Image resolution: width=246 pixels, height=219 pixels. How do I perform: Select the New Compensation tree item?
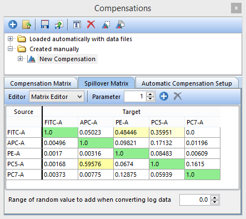coord(67,59)
